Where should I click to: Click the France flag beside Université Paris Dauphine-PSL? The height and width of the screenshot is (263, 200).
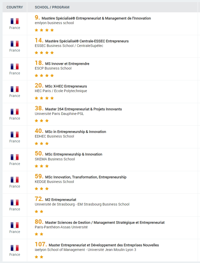click(15, 112)
